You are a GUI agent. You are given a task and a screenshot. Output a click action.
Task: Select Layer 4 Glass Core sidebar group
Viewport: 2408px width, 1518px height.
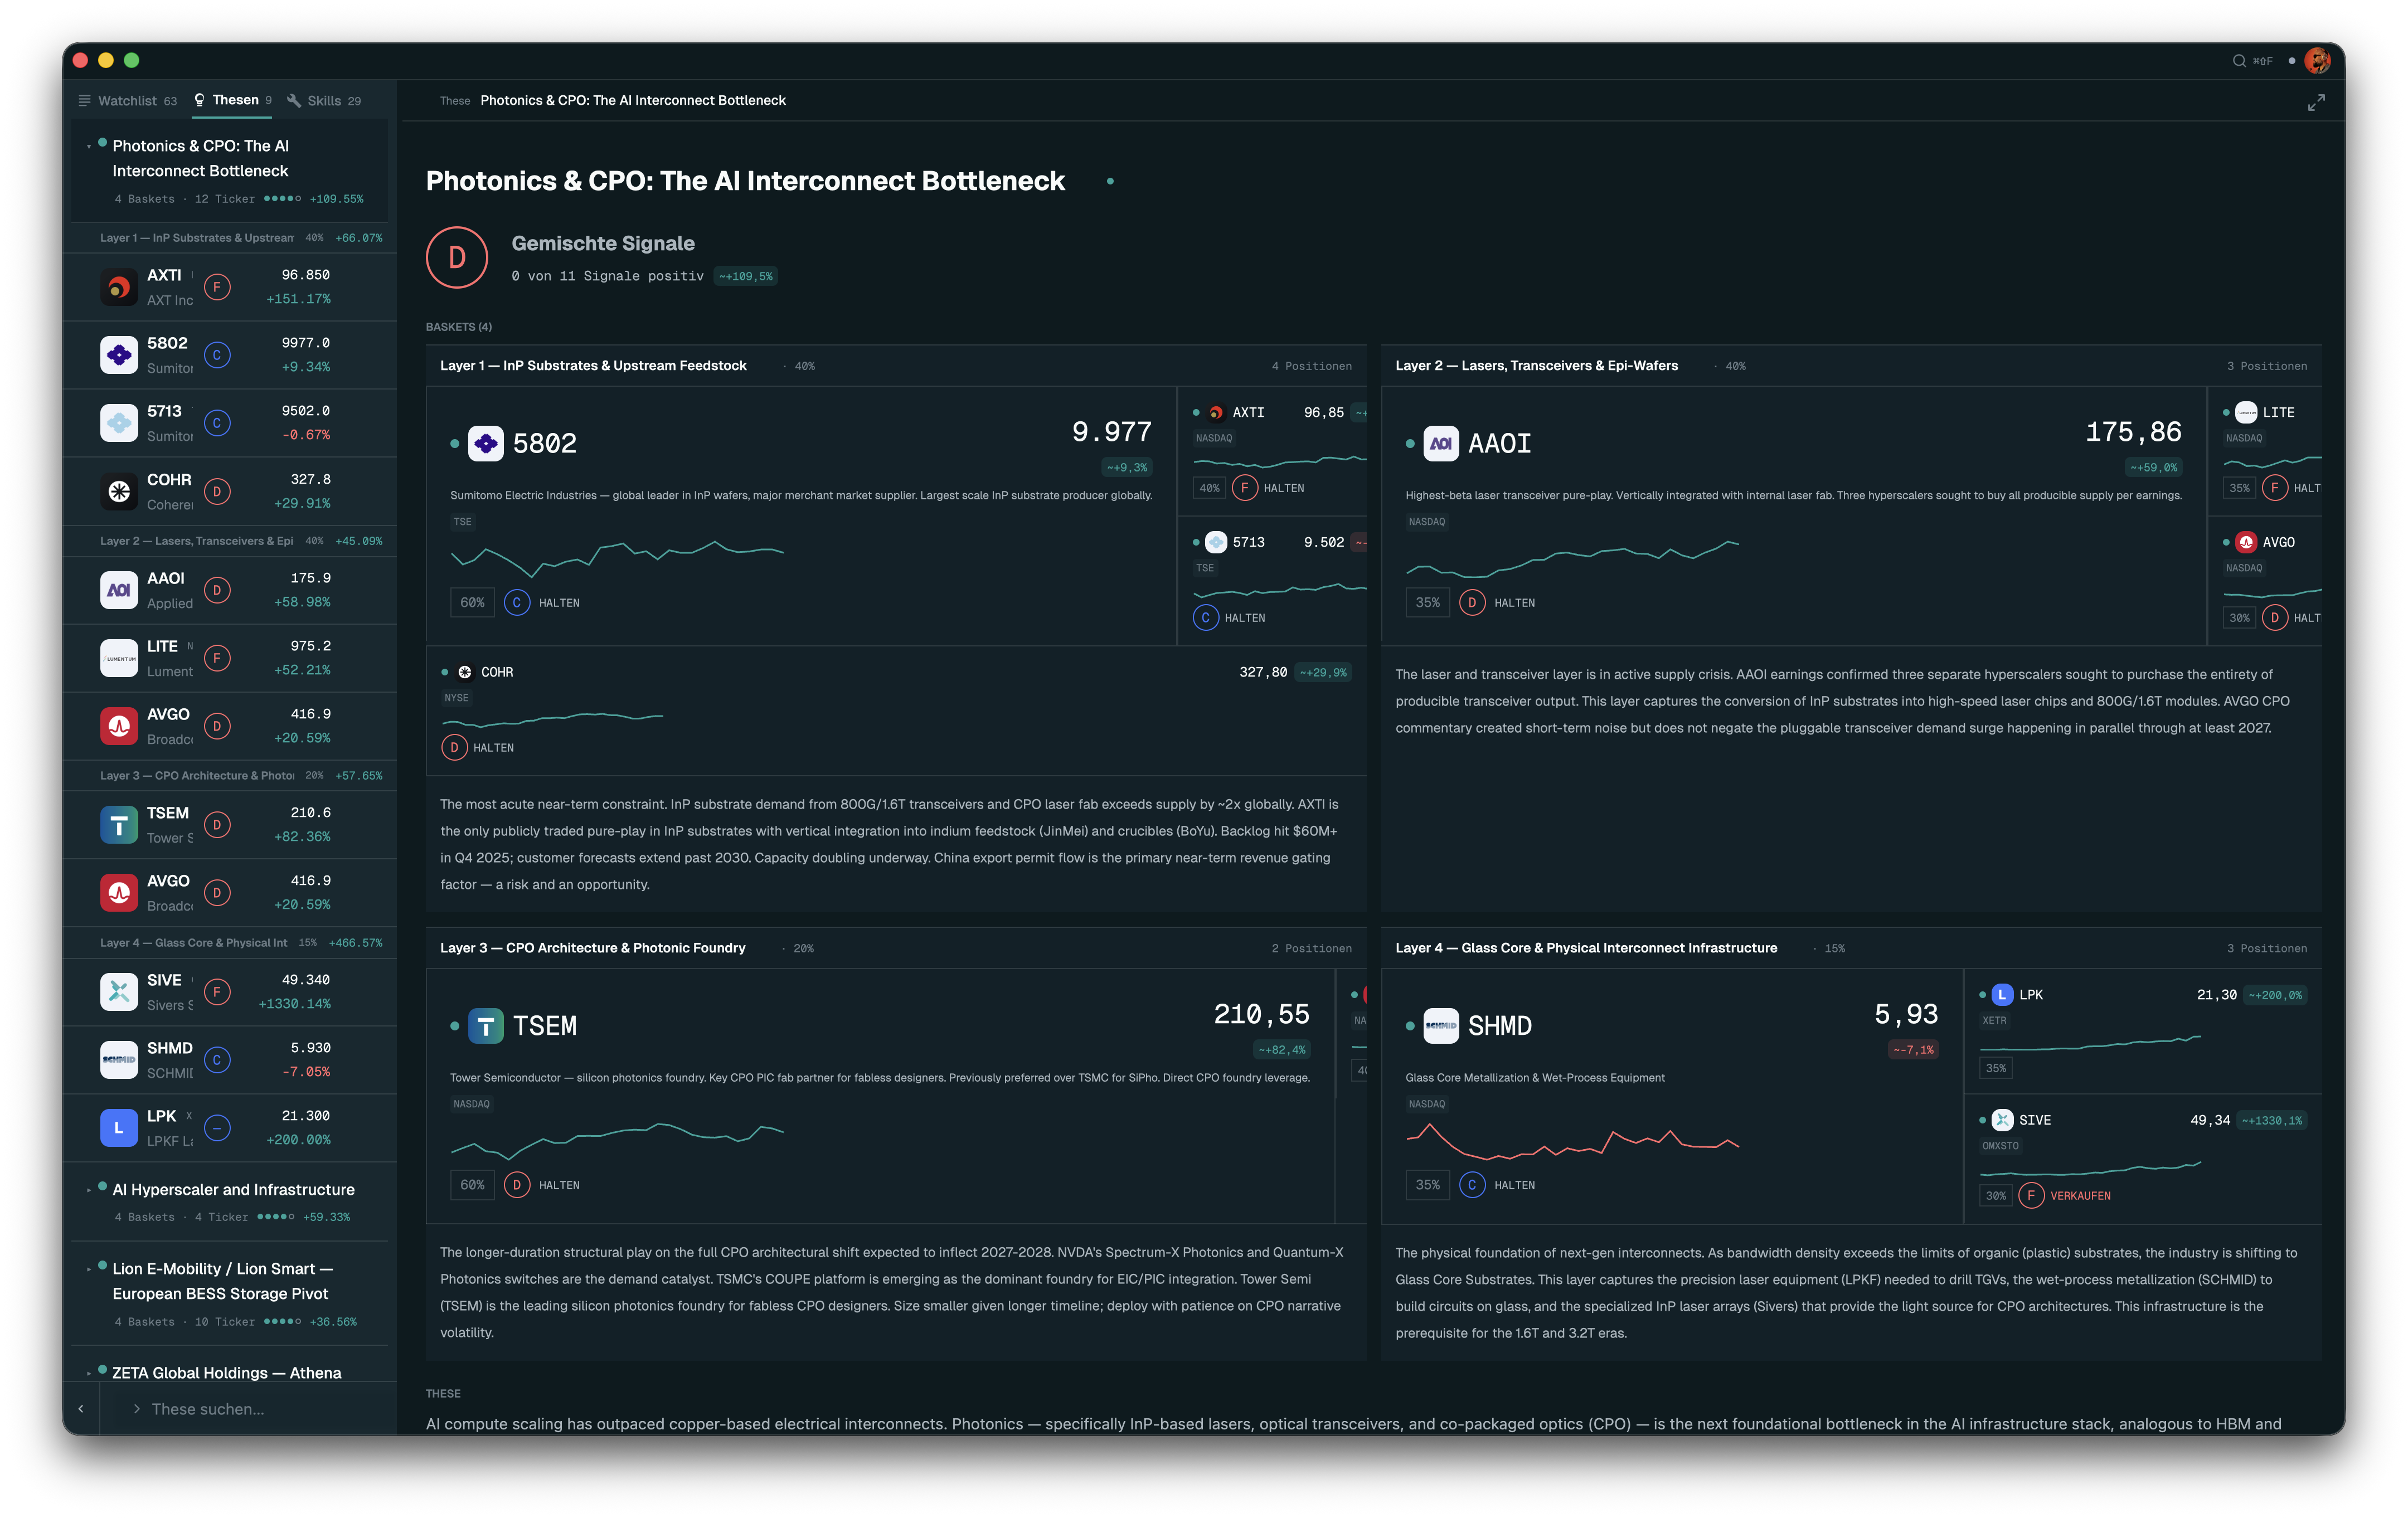click(x=230, y=943)
